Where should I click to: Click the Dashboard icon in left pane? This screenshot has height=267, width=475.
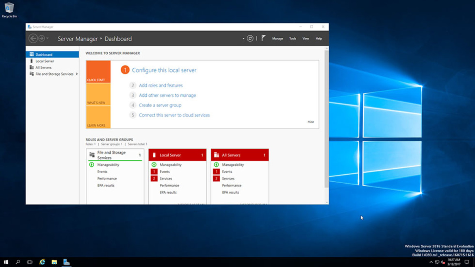[x=32, y=54]
